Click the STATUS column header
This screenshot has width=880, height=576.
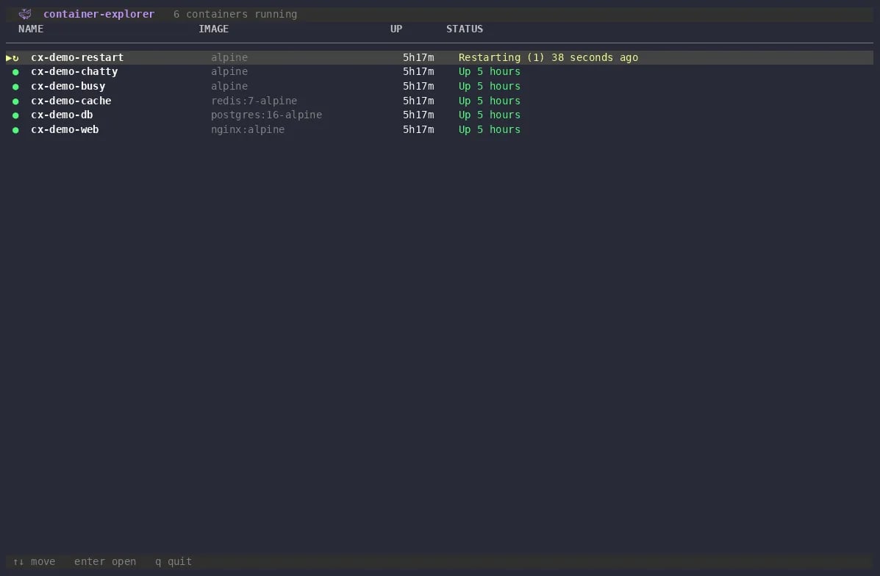click(465, 29)
